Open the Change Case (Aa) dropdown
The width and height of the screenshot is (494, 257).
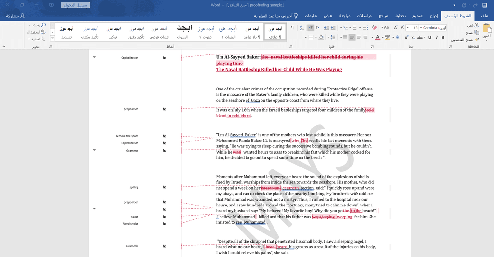(385, 27)
